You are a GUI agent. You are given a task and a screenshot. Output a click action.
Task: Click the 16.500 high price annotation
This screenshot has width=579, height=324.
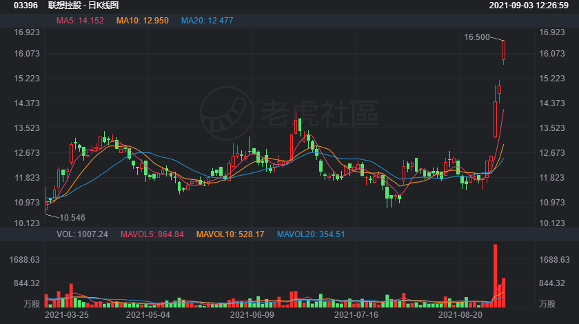click(477, 37)
